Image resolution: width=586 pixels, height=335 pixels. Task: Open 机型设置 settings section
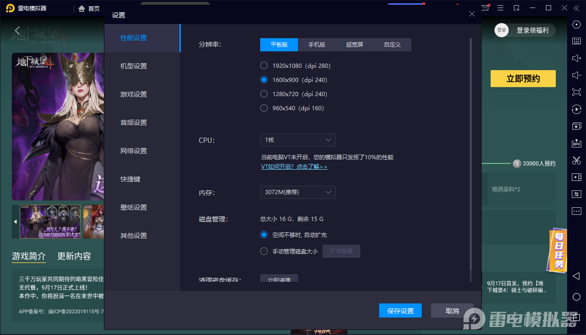tap(142, 66)
